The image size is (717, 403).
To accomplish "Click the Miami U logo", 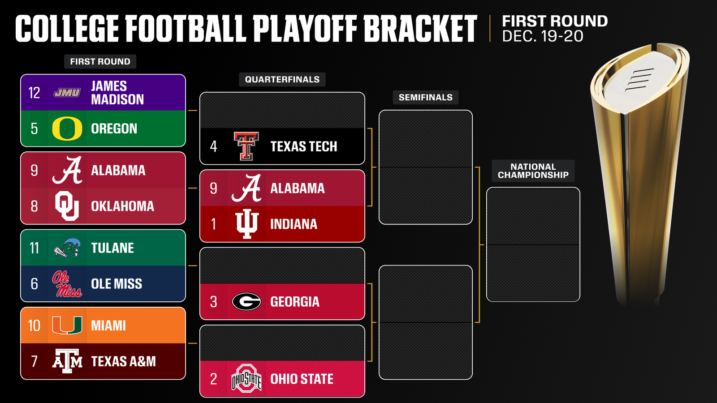I will tap(67, 326).
